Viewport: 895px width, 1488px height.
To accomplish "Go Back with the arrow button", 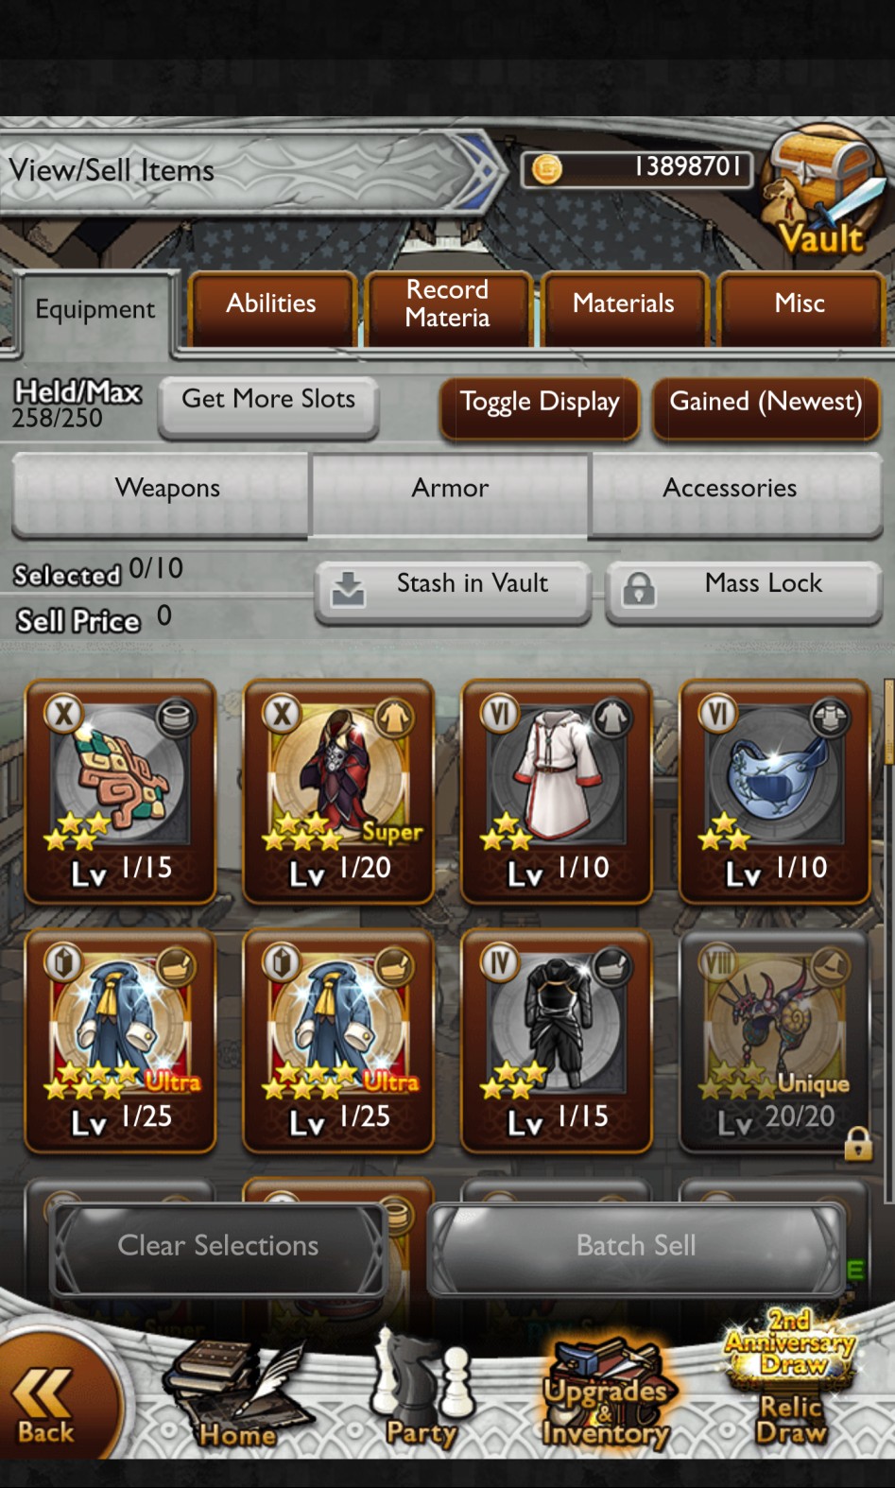I will [52, 1404].
